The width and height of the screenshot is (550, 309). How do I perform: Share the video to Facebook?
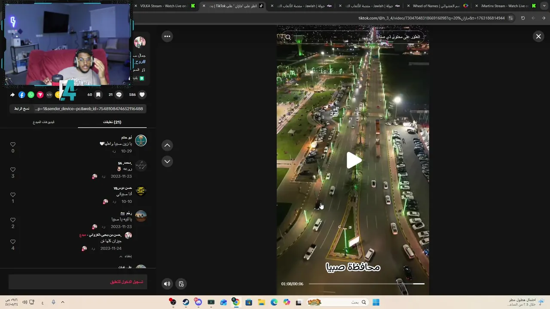click(21, 95)
